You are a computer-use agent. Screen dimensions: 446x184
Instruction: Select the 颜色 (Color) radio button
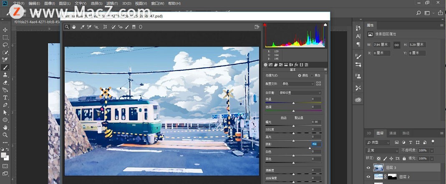click(x=300, y=76)
